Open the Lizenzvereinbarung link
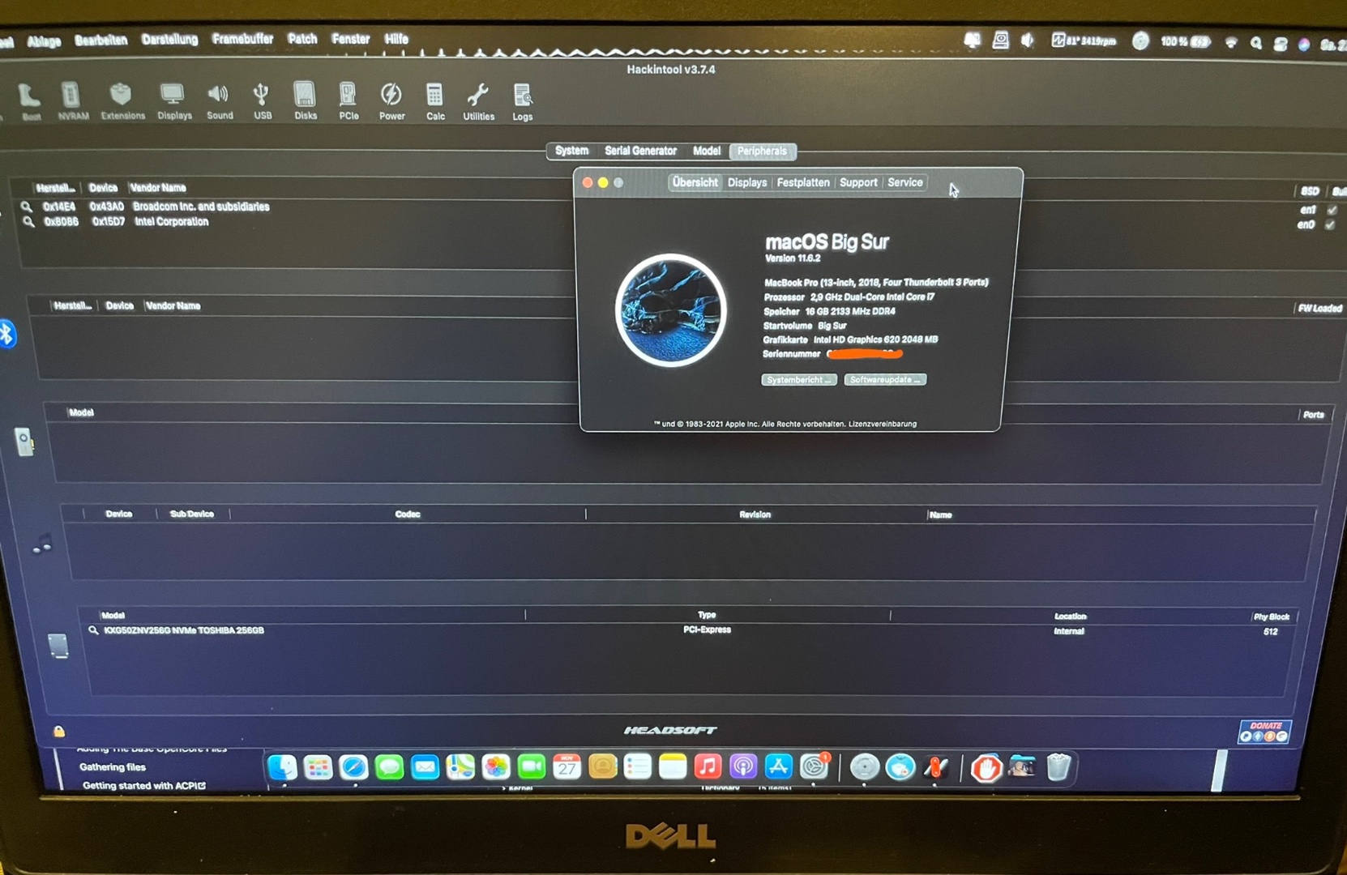This screenshot has height=875, width=1347. tap(883, 424)
